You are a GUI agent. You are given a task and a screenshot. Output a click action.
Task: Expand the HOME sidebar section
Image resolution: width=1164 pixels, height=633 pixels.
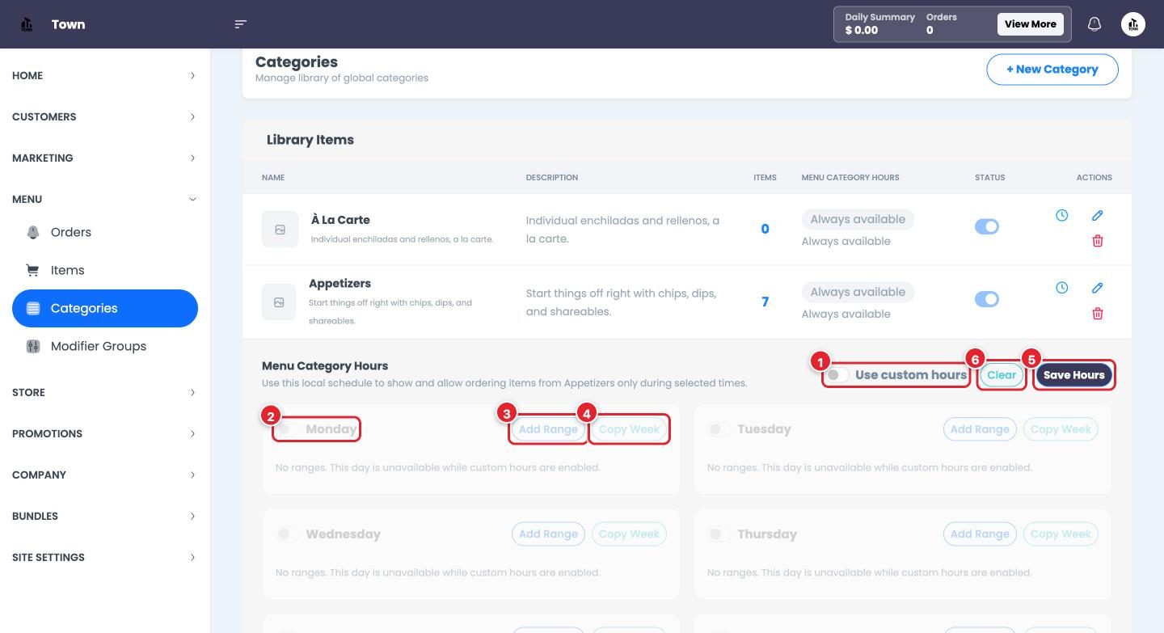(x=105, y=75)
